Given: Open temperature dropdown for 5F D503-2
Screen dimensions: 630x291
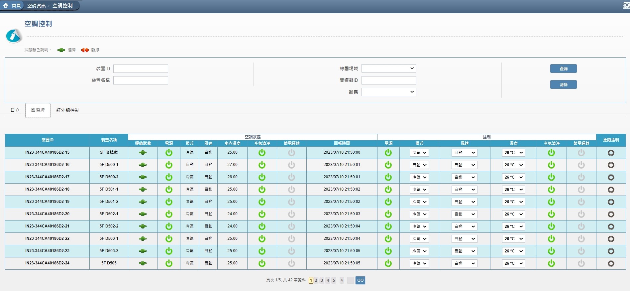Looking at the screenshot, I should tap(513, 251).
